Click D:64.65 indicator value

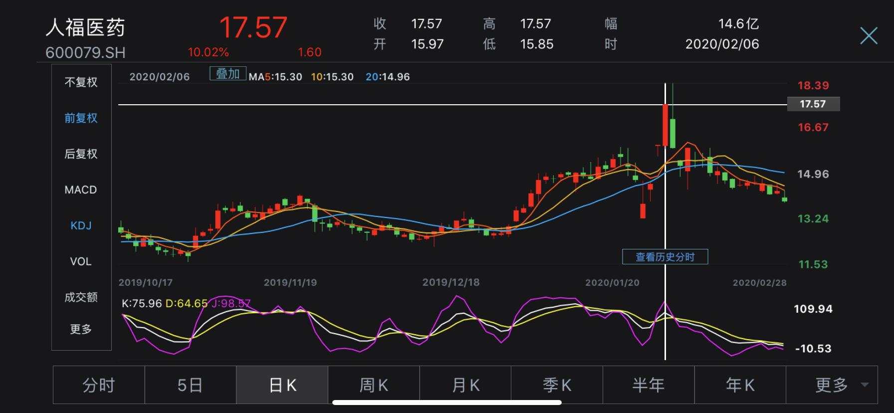click(x=186, y=303)
